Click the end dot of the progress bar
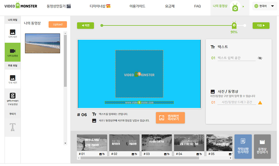 tap(245, 26)
